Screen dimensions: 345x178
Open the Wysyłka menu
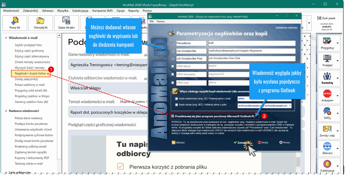[x=63, y=11]
